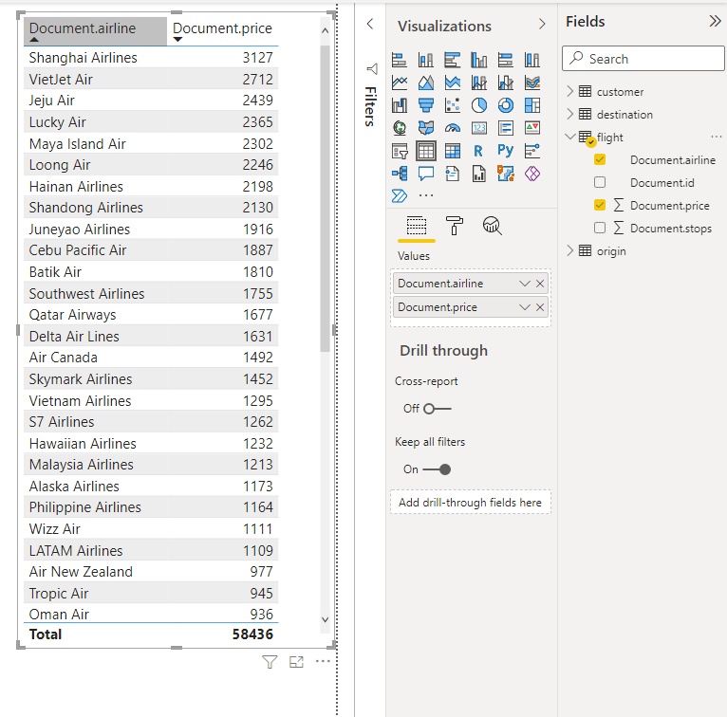Screen dimensions: 727x717
Task: Select the 100% stacked bar chart visualization
Action: tap(505, 60)
